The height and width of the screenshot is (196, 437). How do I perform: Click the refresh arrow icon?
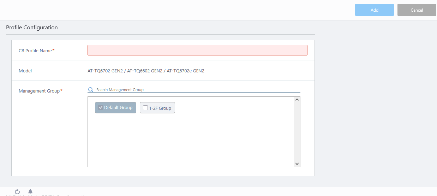pos(17,192)
